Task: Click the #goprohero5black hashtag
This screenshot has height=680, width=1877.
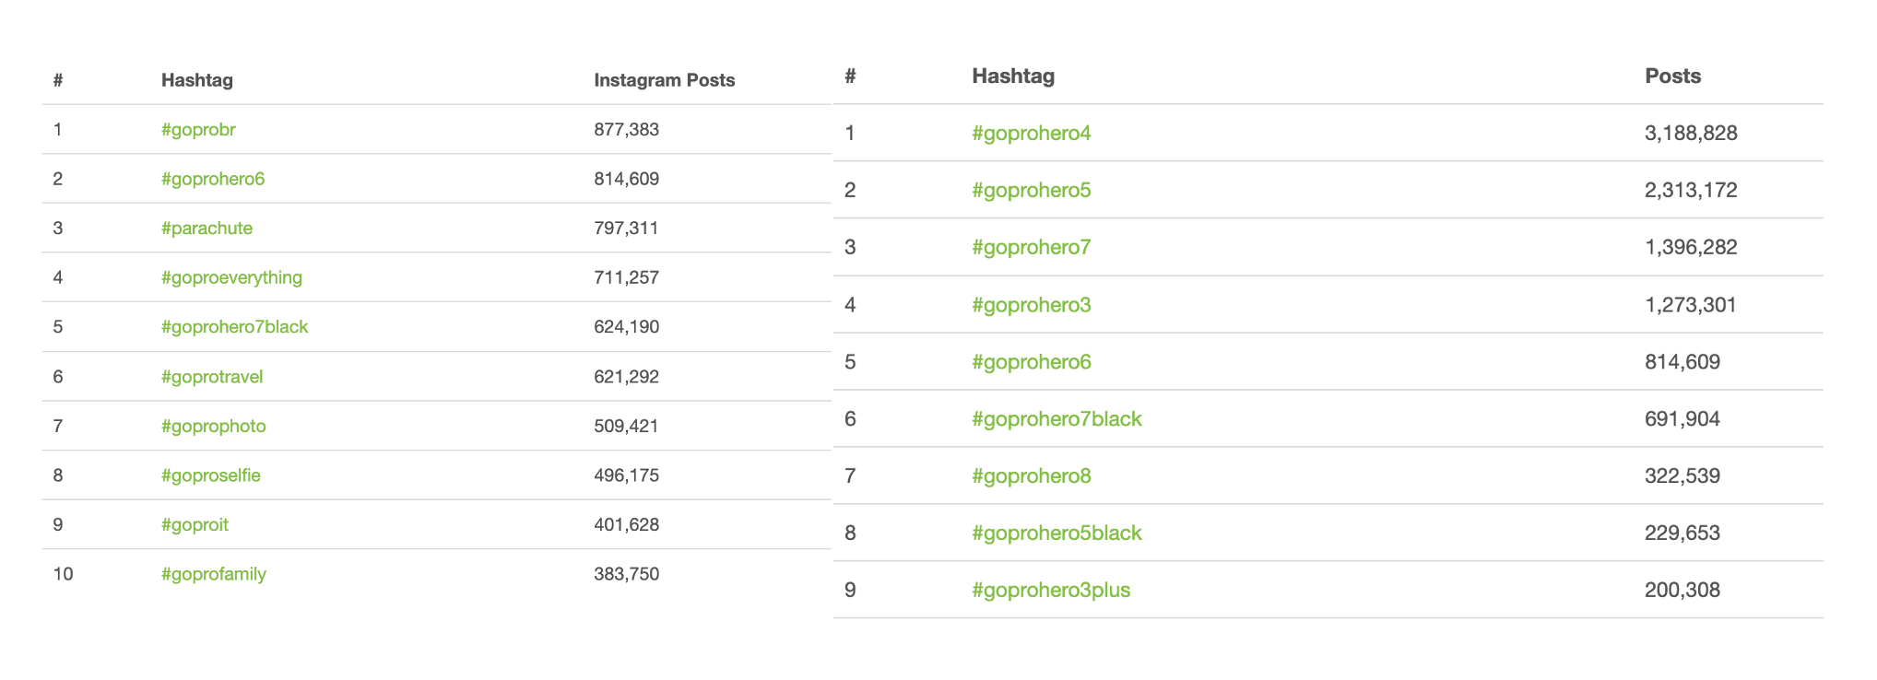Action: pyautogui.click(x=1057, y=533)
